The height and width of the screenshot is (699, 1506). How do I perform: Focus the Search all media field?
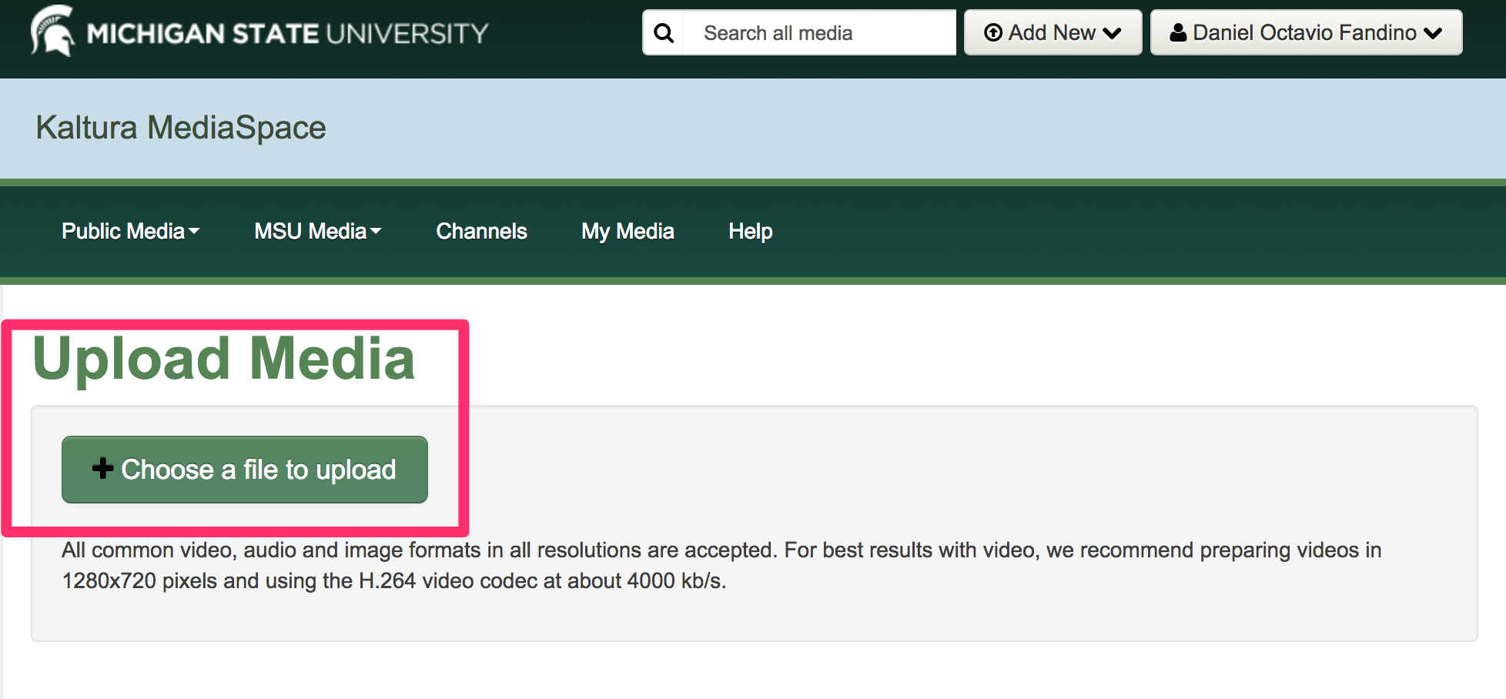pos(818,32)
